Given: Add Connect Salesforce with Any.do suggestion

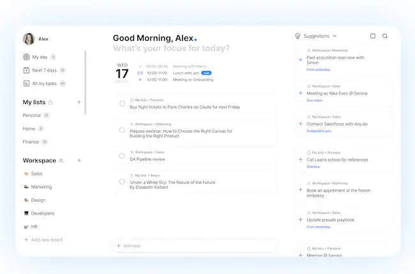Looking at the screenshot, I should point(301,124).
